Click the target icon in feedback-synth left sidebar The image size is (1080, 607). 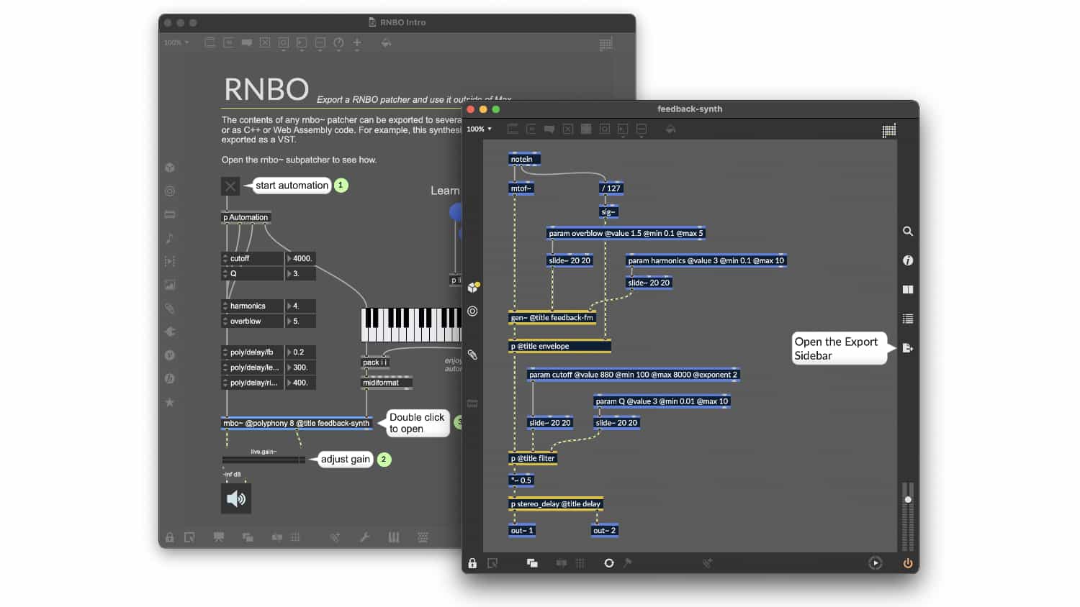pos(472,311)
